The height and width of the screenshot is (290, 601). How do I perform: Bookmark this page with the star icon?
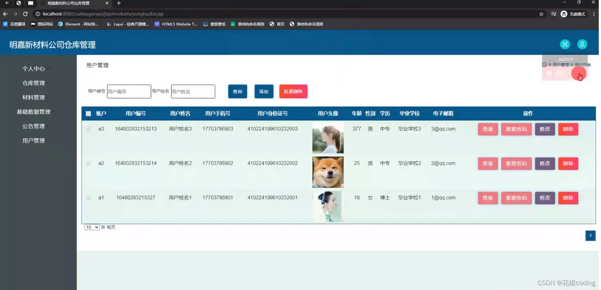[541, 14]
